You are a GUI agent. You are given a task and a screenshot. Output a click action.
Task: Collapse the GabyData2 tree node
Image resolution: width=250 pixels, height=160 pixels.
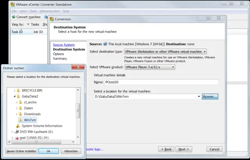[x=14, y=96]
